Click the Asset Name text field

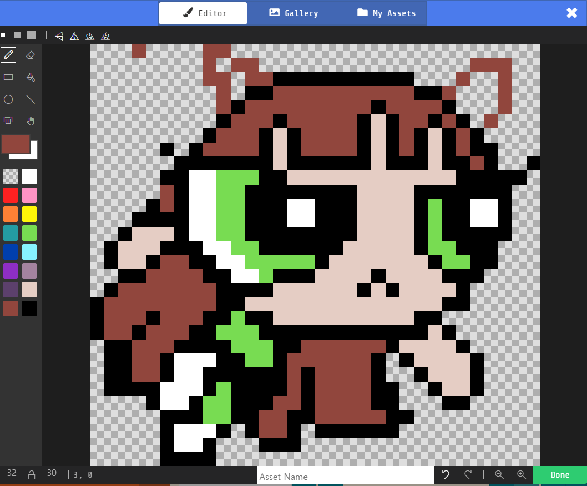345,476
